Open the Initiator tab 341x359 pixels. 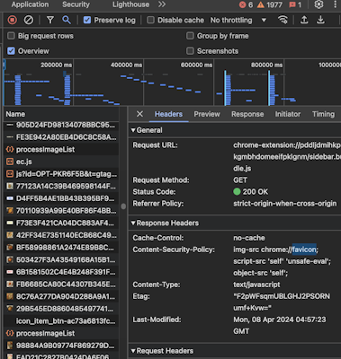(288, 114)
